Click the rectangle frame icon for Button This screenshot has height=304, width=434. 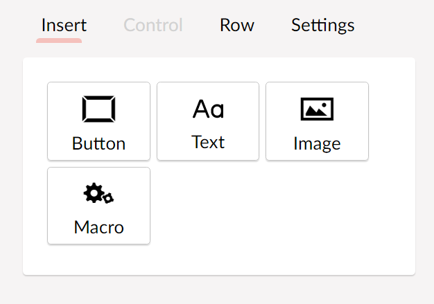[x=99, y=109]
